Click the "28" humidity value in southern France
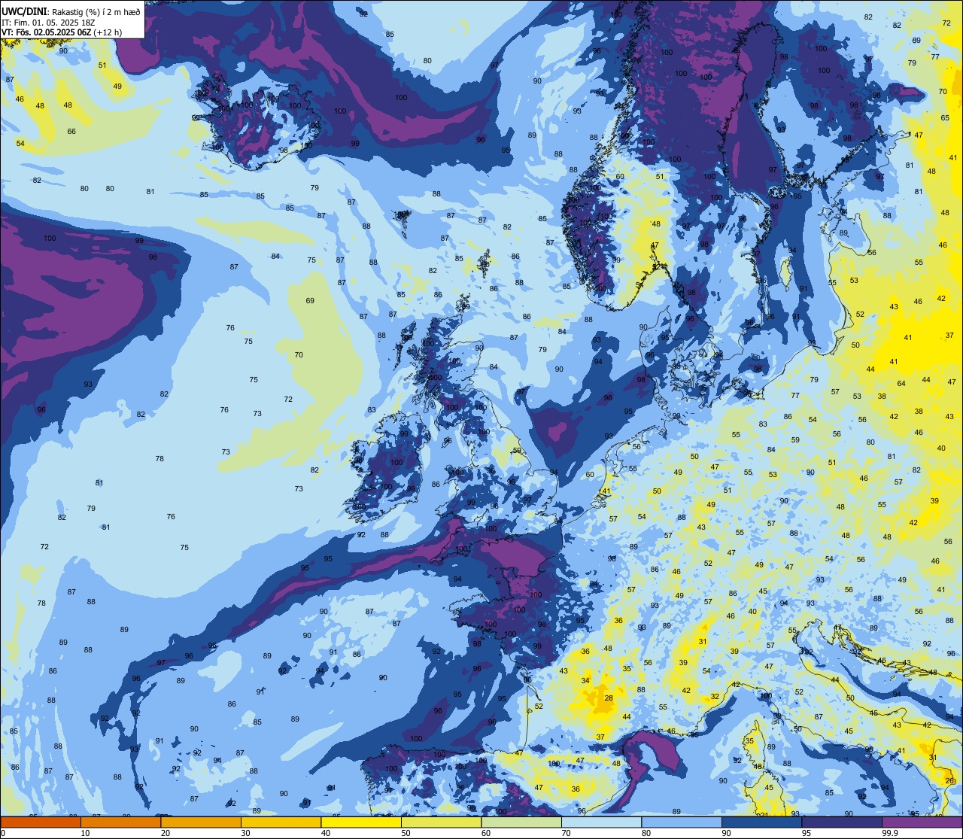The image size is (963, 839). 609,698
